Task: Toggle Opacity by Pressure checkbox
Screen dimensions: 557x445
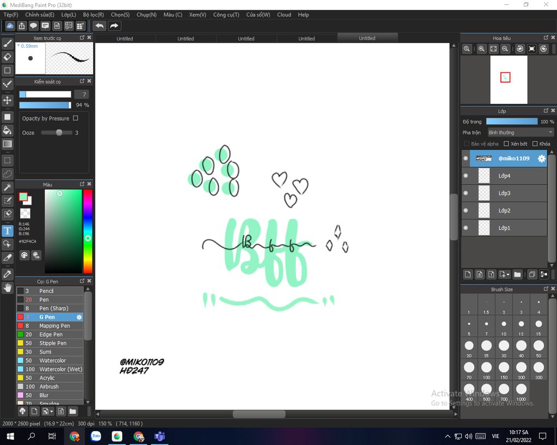Action: tap(75, 118)
